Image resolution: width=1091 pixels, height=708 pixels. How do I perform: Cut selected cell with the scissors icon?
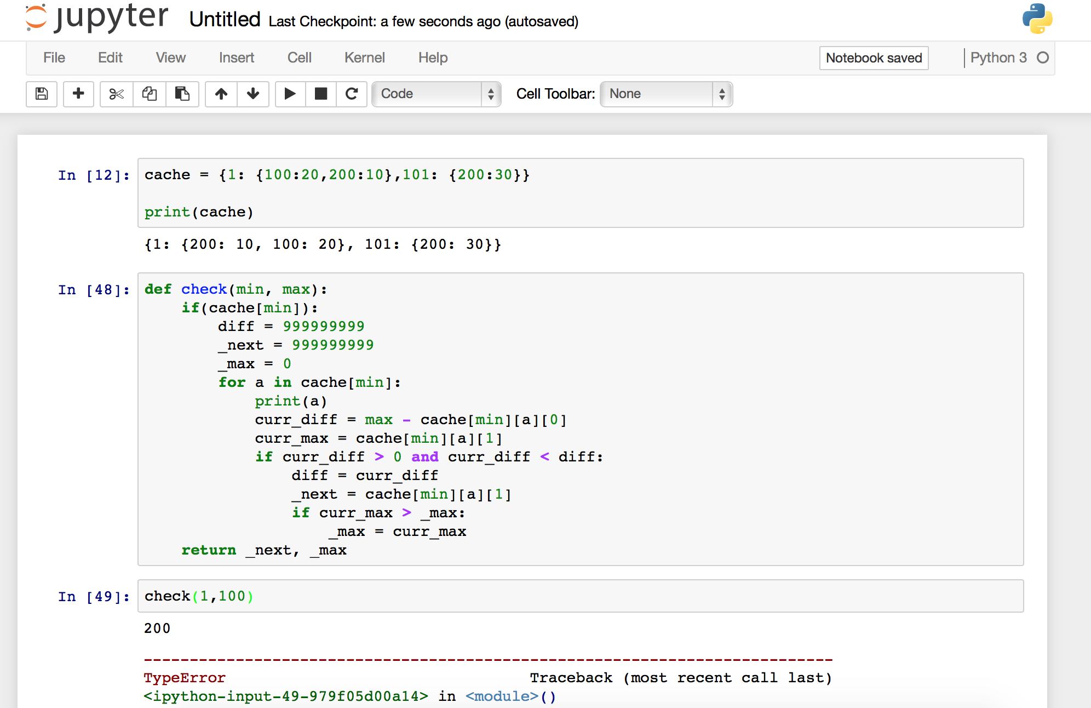click(117, 94)
